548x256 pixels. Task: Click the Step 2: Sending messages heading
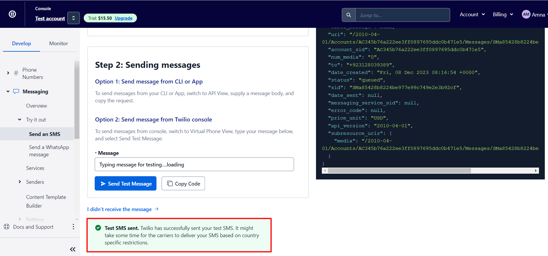(x=148, y=65)
